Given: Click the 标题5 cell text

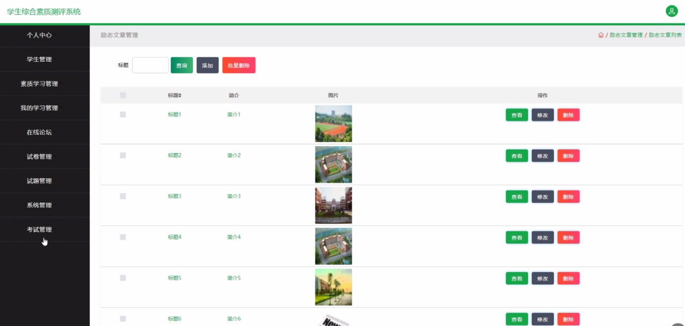Looking at the screenshot, I should pyautogui.click(x=175, y=278).
